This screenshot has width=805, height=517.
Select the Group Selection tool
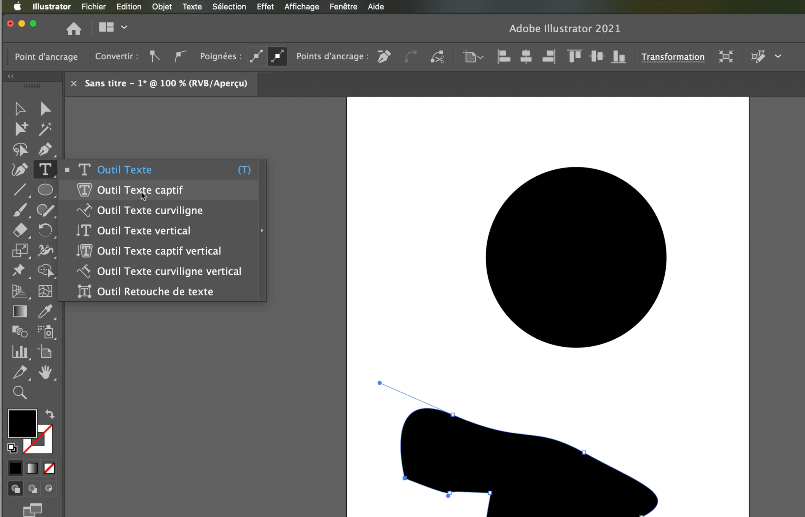point(21,129)
